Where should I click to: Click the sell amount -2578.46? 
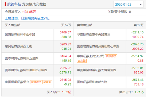click(x=137, y=80)
